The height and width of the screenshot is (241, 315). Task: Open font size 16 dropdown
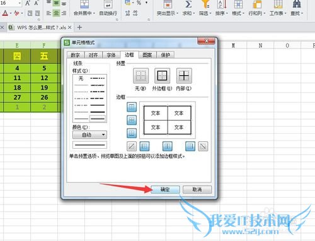click(20, 3)
